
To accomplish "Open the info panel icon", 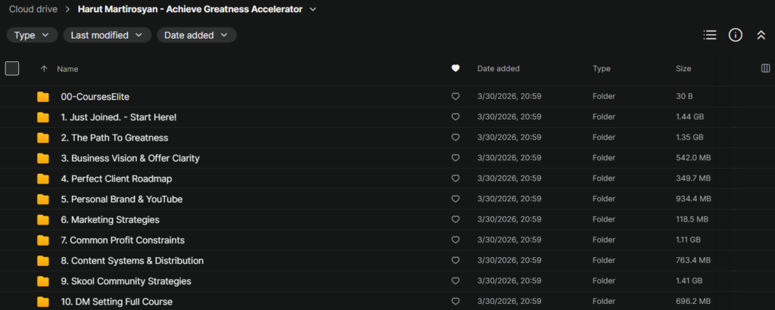I will click(735, 35).
